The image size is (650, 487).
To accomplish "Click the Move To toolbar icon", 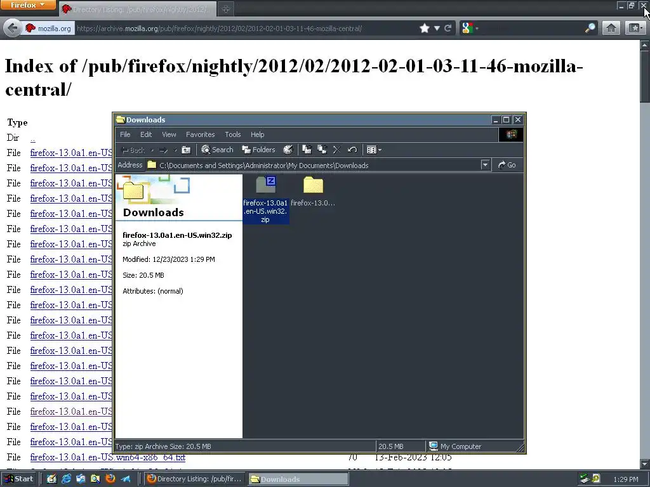I will [x=307, y=150].
